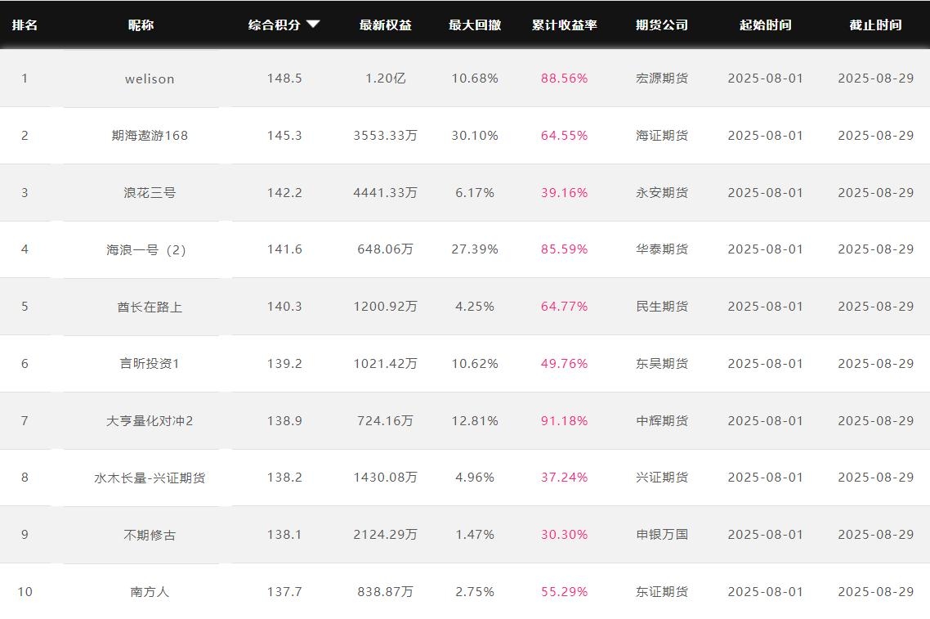Open 海浪一号（2） account details
Image resolution: width=930 pixels, height=619 pixels.
coord(147,249)
